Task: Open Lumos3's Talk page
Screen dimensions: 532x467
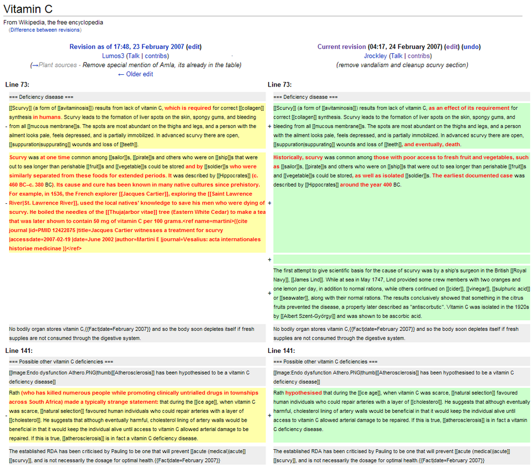Action: [134, 56]
